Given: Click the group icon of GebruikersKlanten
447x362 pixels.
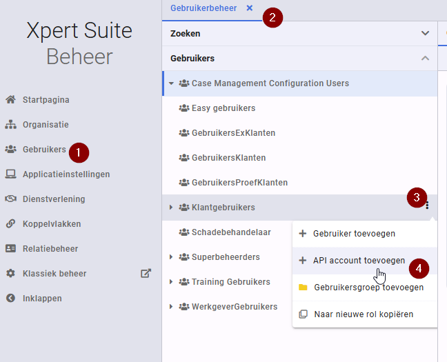Looking at the screenshot, I should [x=184, y=158].
